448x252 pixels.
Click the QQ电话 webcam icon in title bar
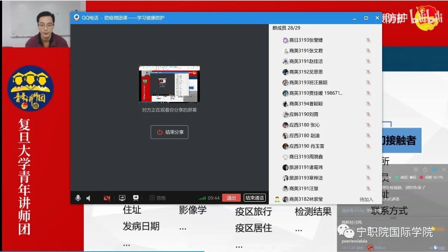pyautogui.click(x=76, y=18)
